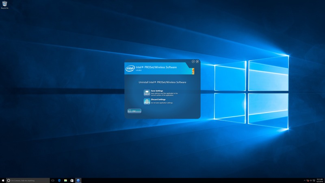Select the Intel installer taskbar icon
325x183 pixels.
click(78, 180)
